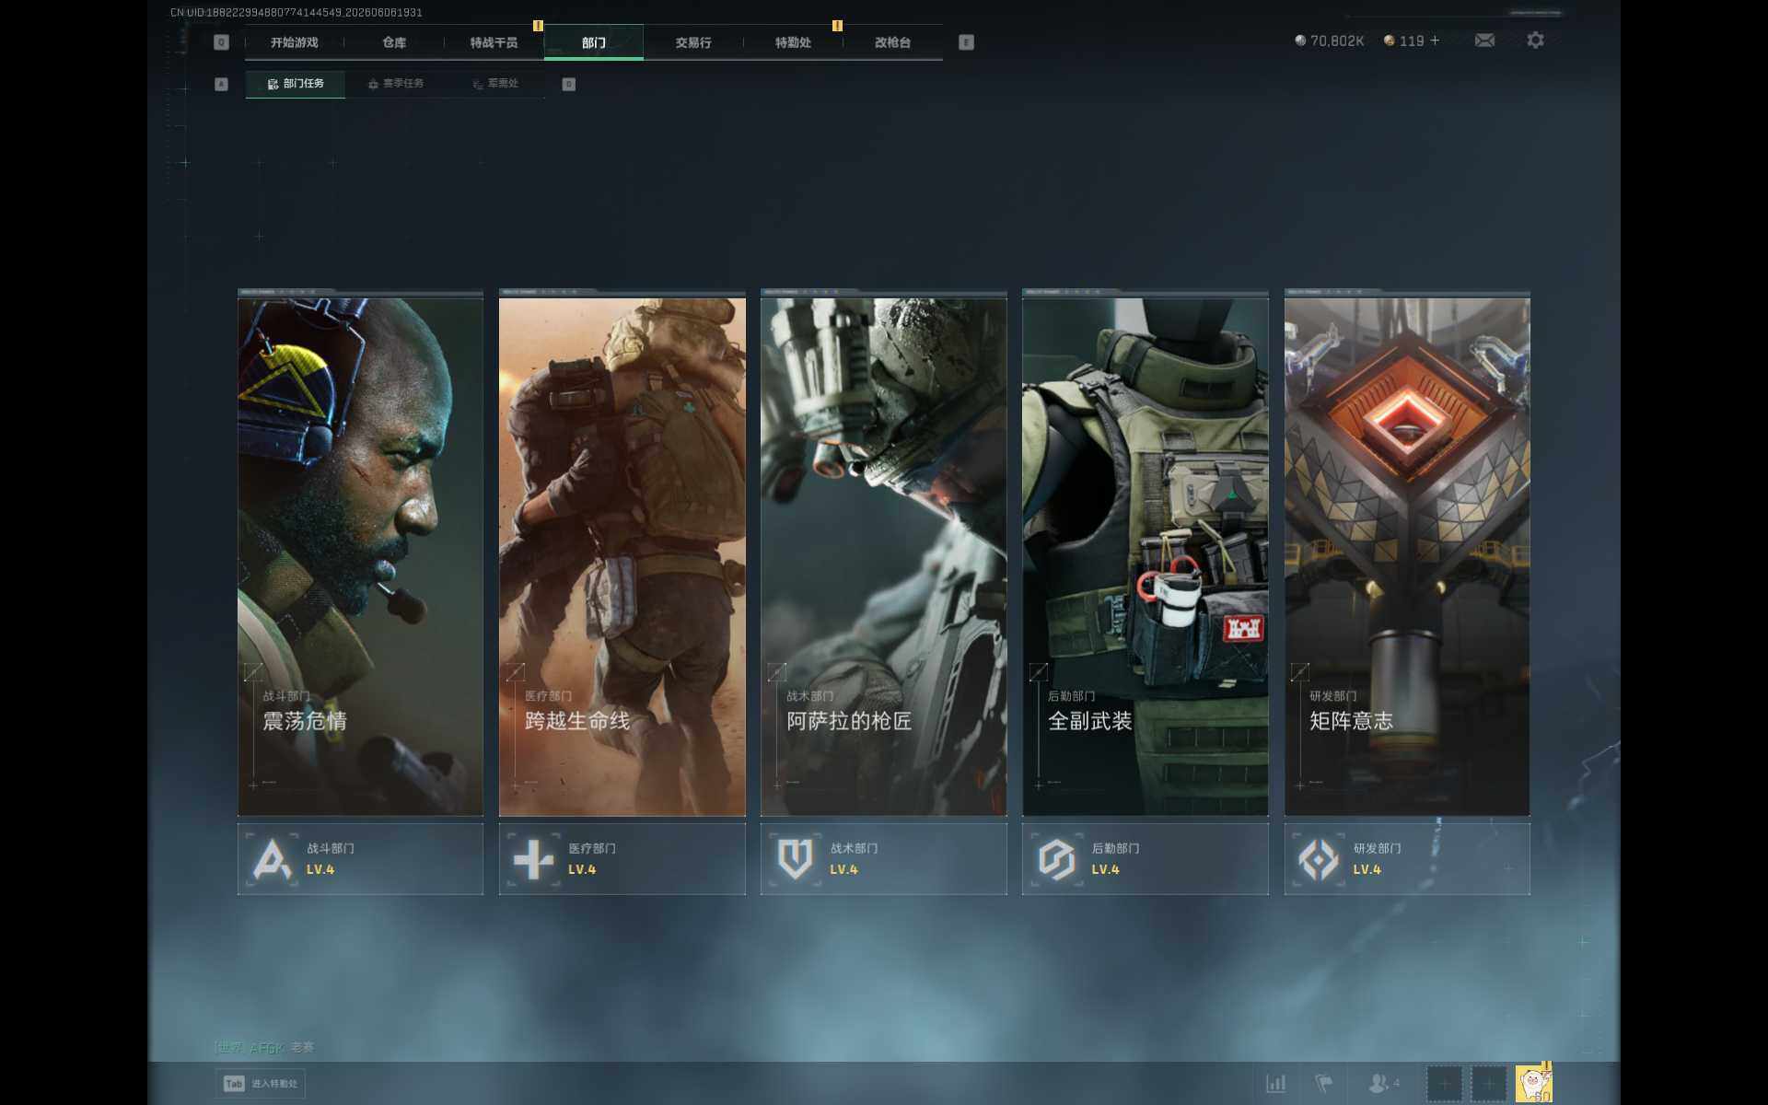The width and height of the screenshot is (1768, 1105).
Task: Click the first empty squad slot plus
Action: pos(1444,1084)
